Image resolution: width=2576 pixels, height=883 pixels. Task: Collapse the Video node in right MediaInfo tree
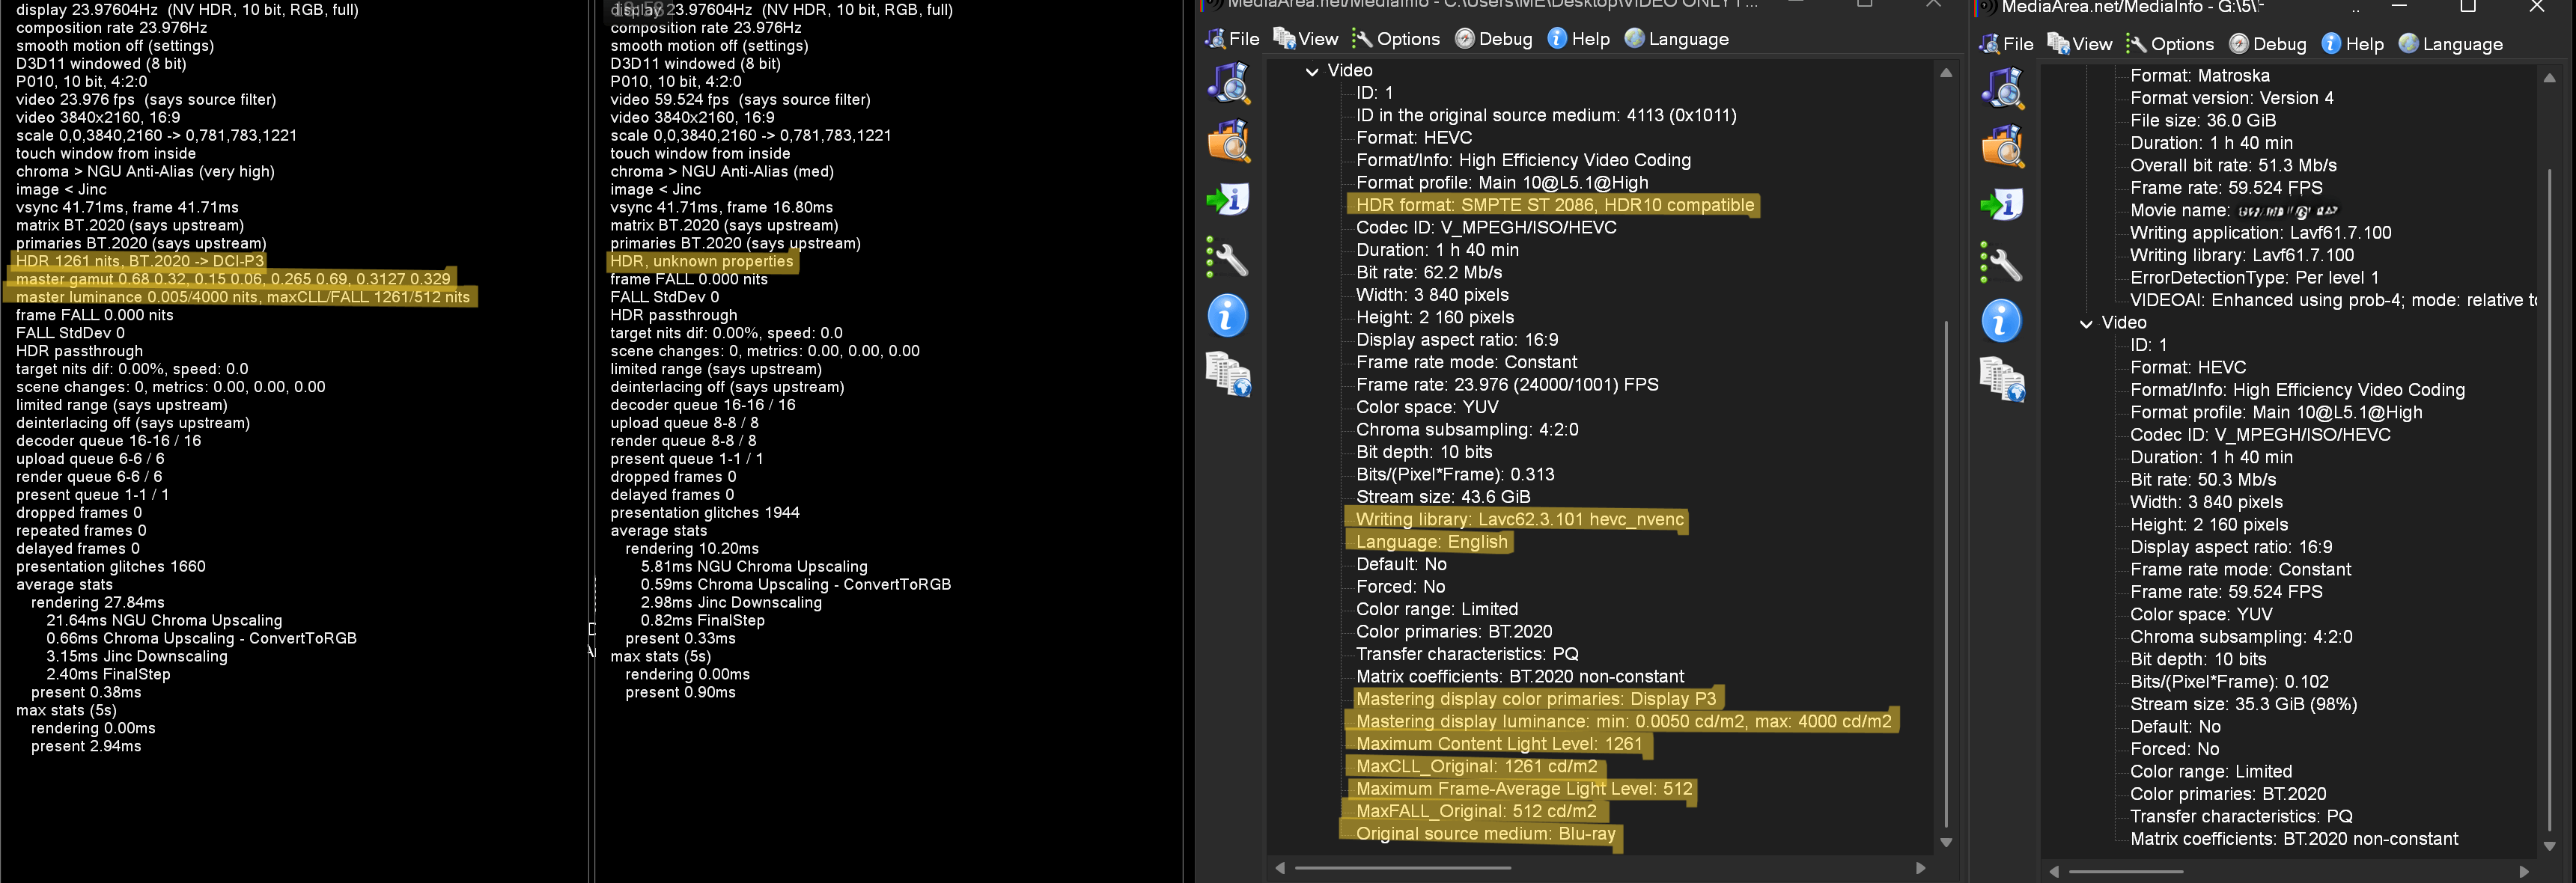click(2086, 323)
